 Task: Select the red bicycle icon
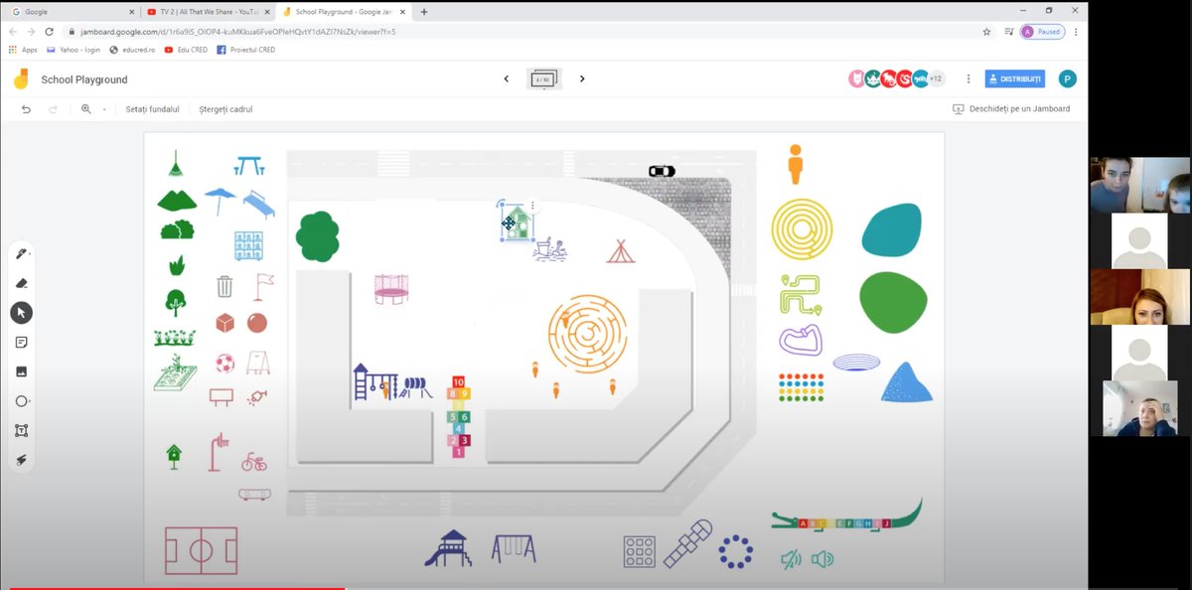[253, 462]
